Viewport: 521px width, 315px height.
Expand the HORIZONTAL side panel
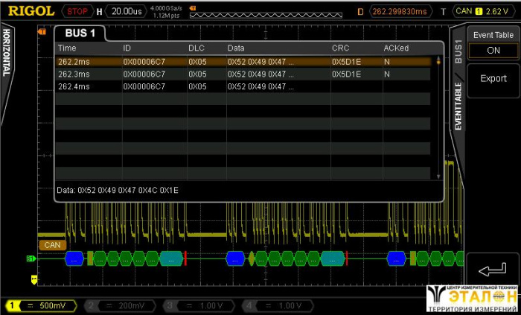[6, 52]
